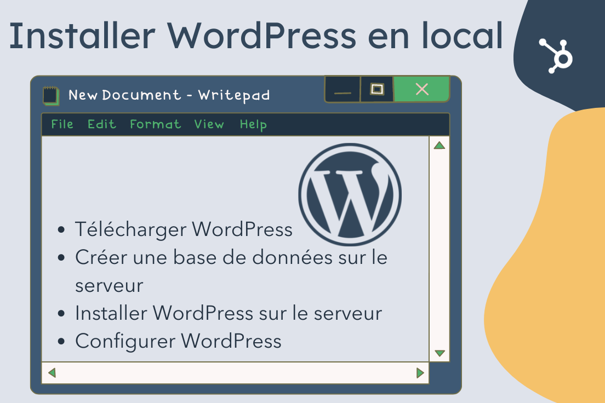Image resolution: width=605 pixels, height=403 pixels.
Task: Maximize the Writepad window
Action: pyautogui.click(x=377, y=89)
